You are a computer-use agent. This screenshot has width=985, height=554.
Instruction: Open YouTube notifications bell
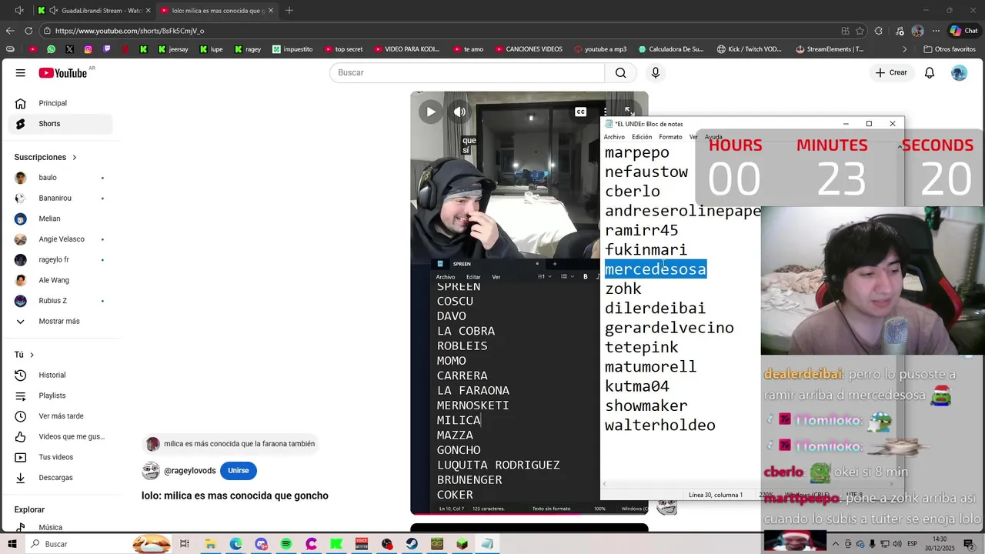click(x=930, y=72)
